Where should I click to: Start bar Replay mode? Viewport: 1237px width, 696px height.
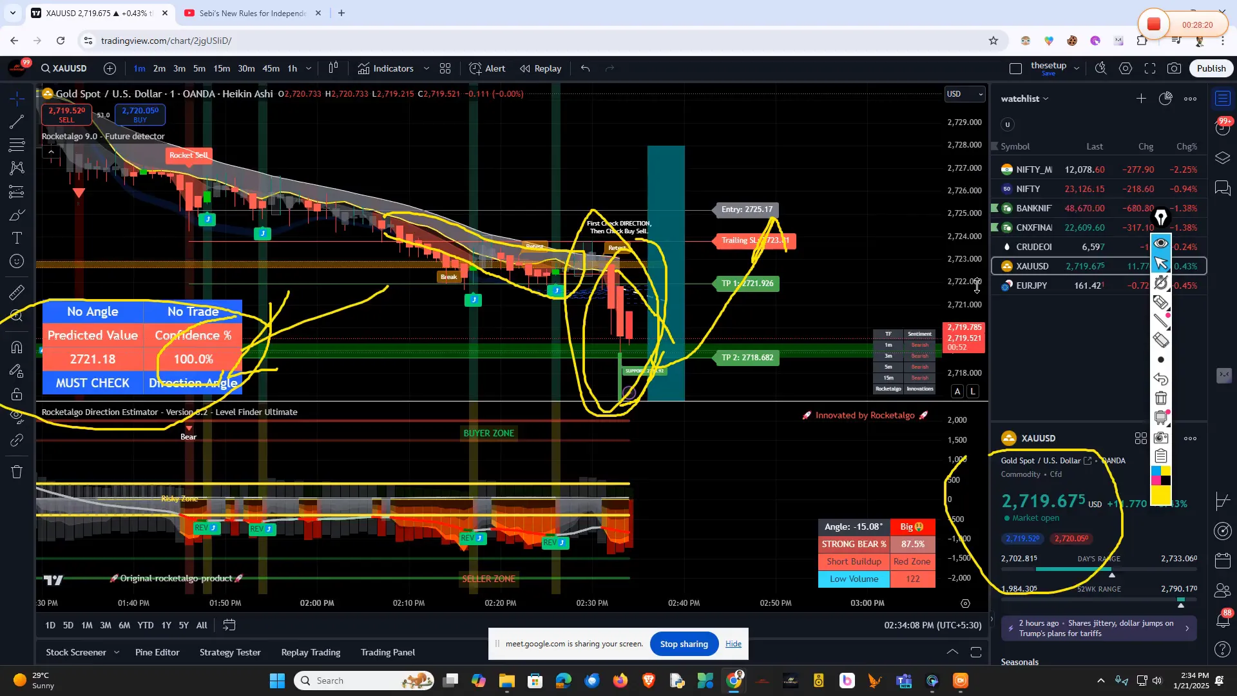point(541,68)
